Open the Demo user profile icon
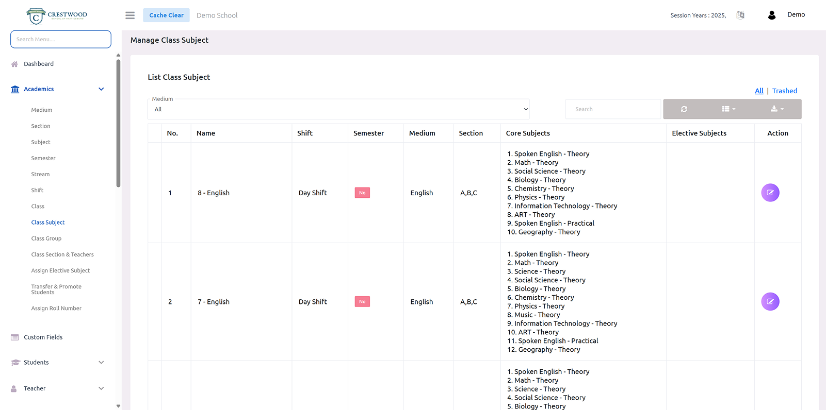 pos(772,15)
